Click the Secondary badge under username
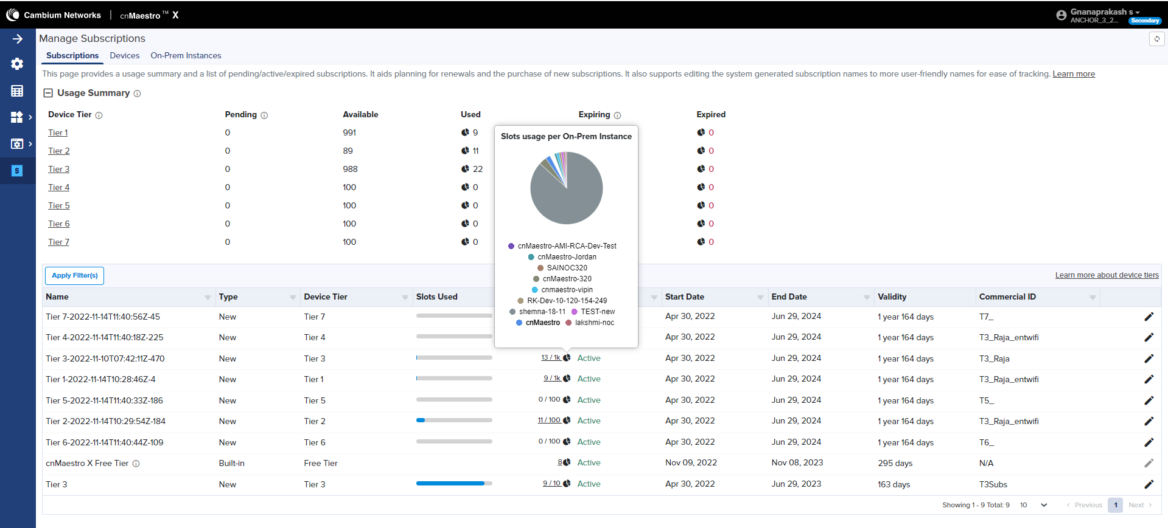The width and height of the screenshot is (1168, 528). (1145, 21)
